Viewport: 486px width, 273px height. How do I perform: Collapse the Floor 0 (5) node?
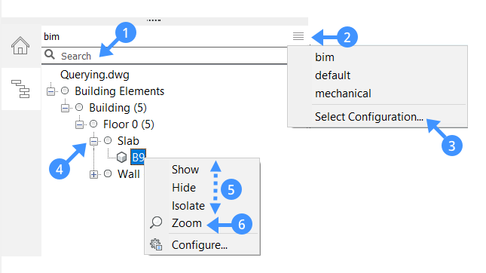pos(79,124)
